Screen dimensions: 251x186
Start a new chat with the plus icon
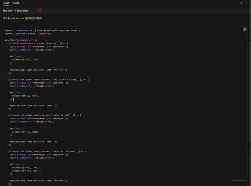(246, 3)
